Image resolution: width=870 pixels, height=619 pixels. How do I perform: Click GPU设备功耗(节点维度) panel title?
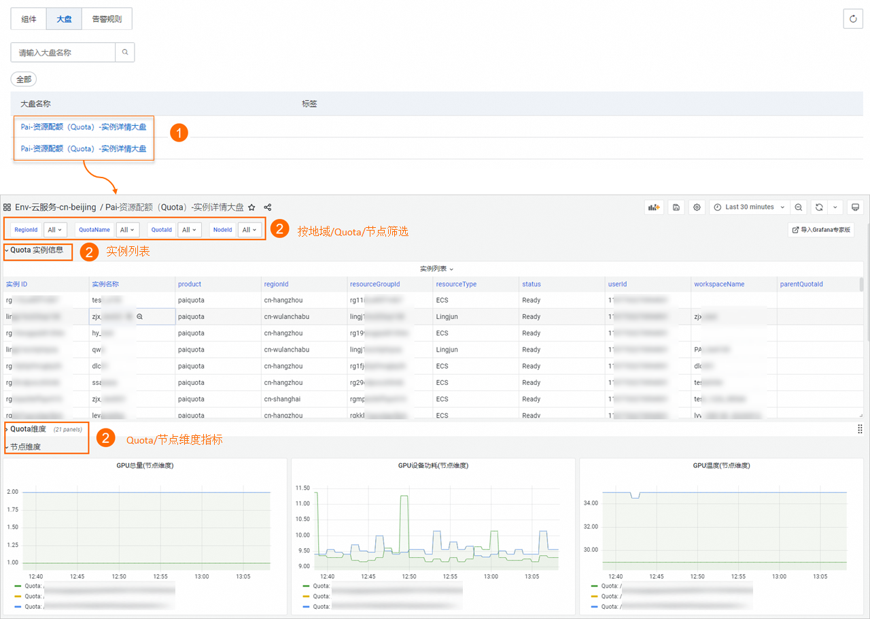433,466
